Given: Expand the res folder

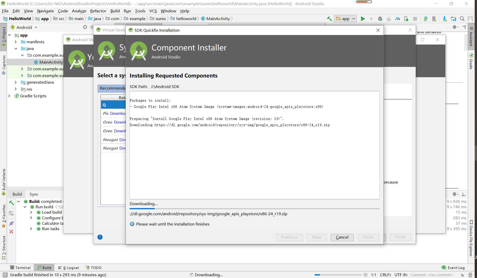Looking at the screenshot, I should coord(16,89).
